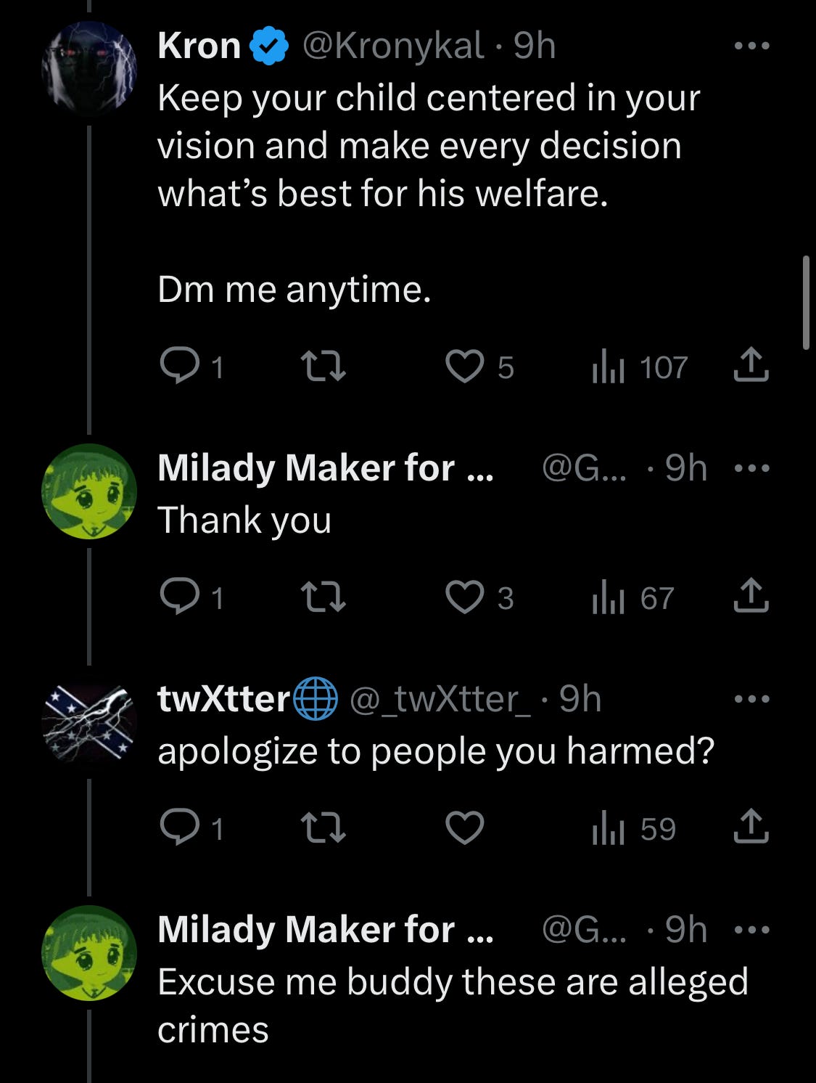Reply to twXtter's tweet via the comment icon
Image resolution: width=816 pixels, height=1083 pixels.
pos(179,828)
